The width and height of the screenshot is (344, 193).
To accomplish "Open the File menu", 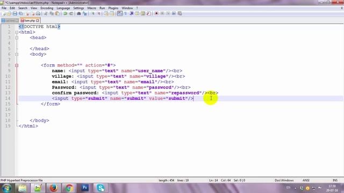I will (4, 8).
